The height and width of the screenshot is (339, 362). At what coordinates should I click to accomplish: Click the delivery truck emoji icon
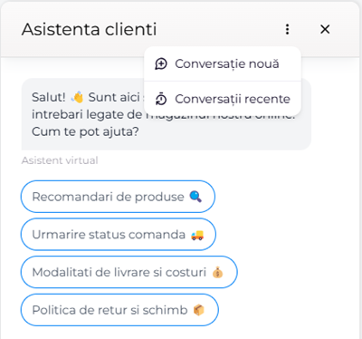197,235
